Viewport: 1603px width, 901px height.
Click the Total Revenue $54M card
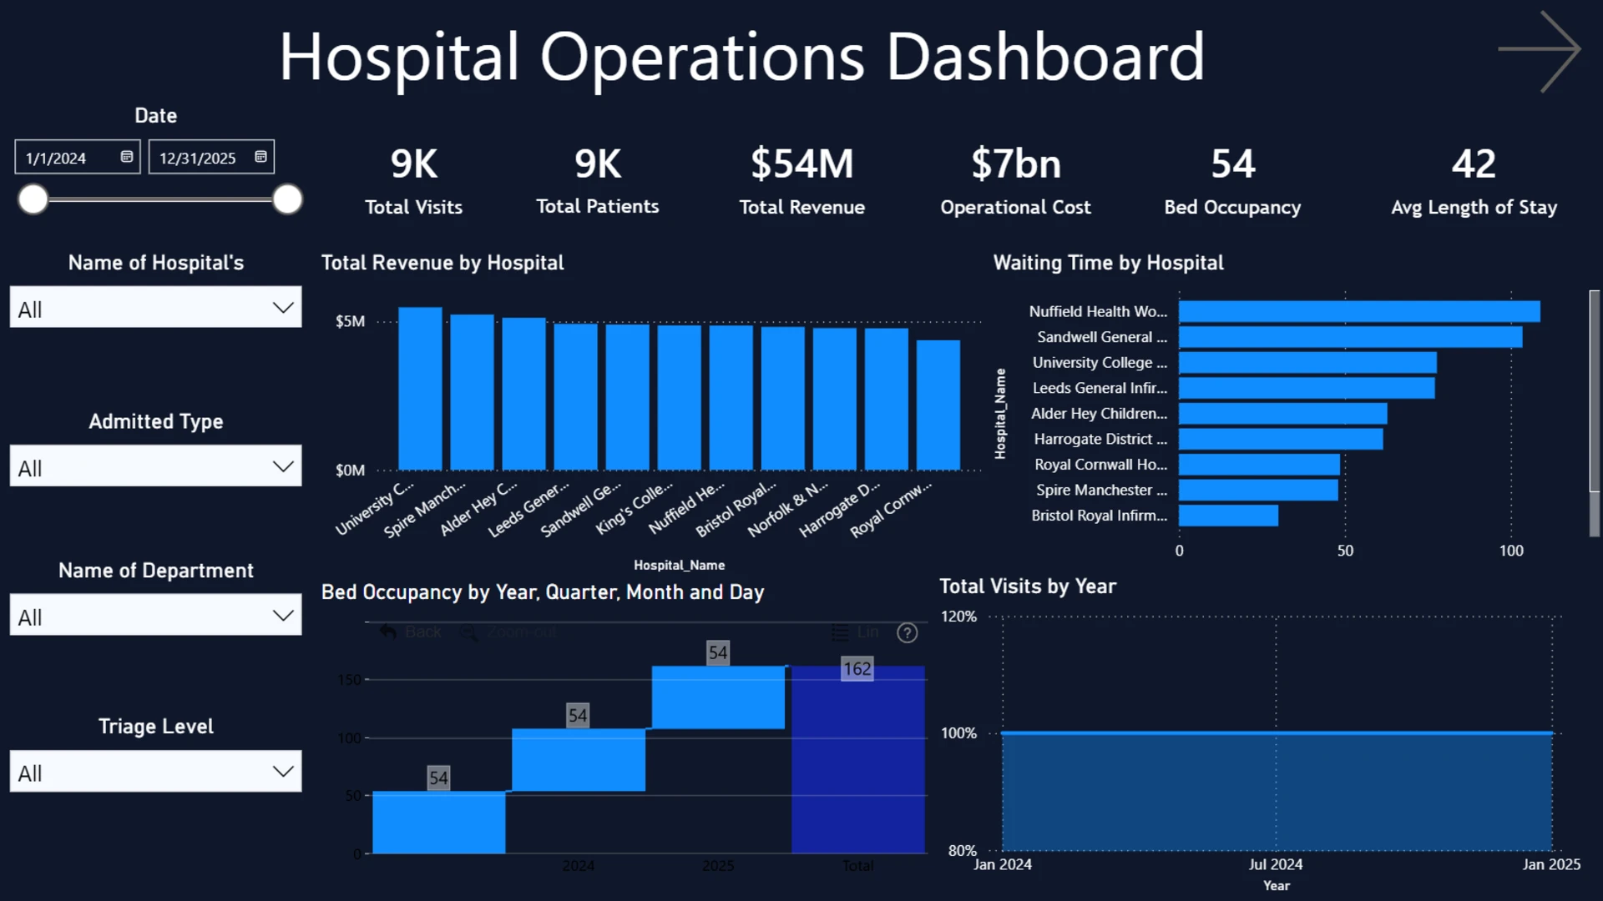tap(801, 180)
